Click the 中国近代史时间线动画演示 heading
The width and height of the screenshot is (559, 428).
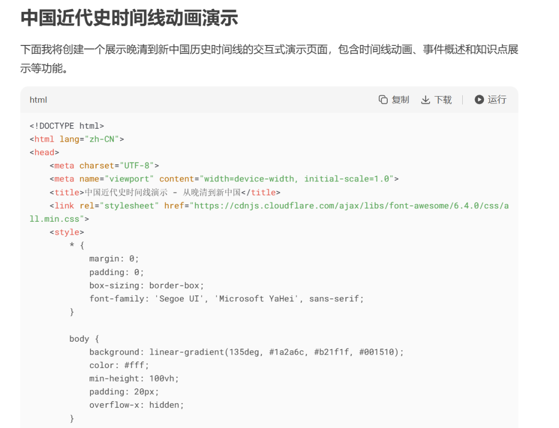click(x=129, y=18)
